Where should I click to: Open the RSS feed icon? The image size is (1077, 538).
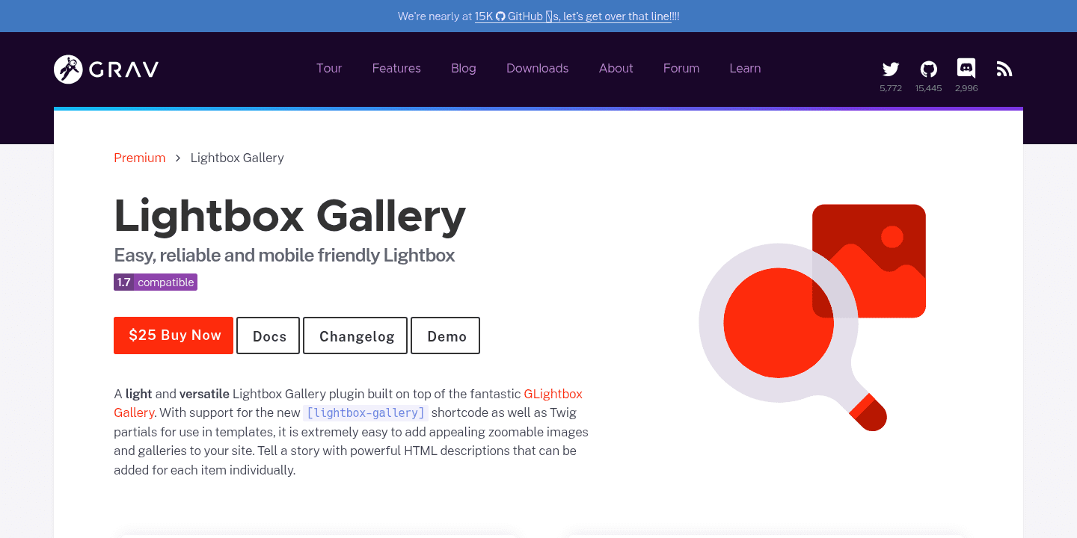[1004, 68]
